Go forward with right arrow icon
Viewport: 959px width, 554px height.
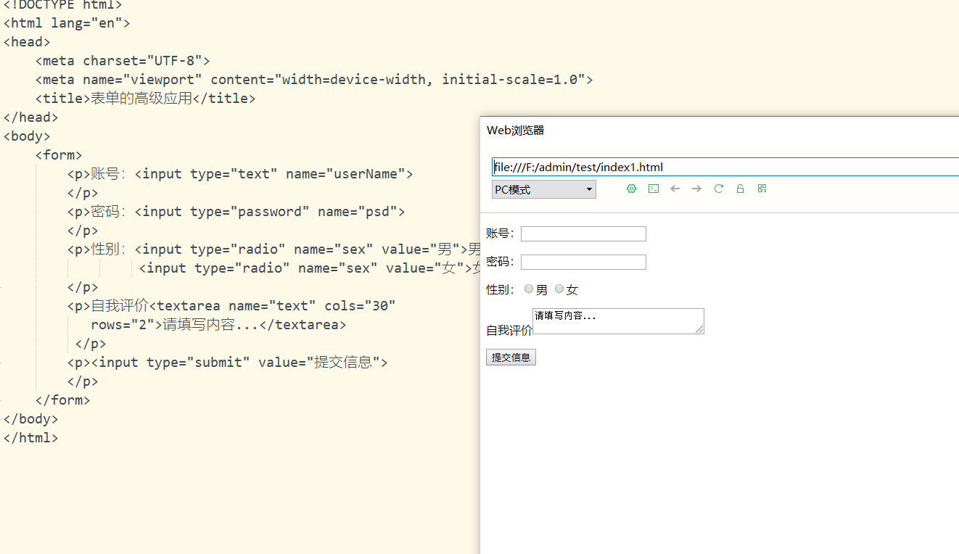(x=696, y=189)
